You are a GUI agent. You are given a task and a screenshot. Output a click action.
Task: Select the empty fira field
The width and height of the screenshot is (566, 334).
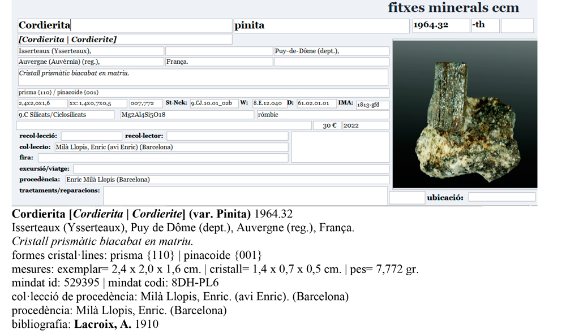coord(163,158)
